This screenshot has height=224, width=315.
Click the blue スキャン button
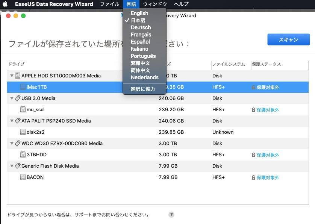[x=288, y=39]
